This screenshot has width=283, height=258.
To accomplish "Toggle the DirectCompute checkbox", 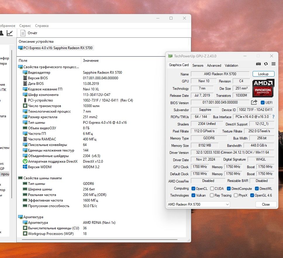I will tap(229, 188).
